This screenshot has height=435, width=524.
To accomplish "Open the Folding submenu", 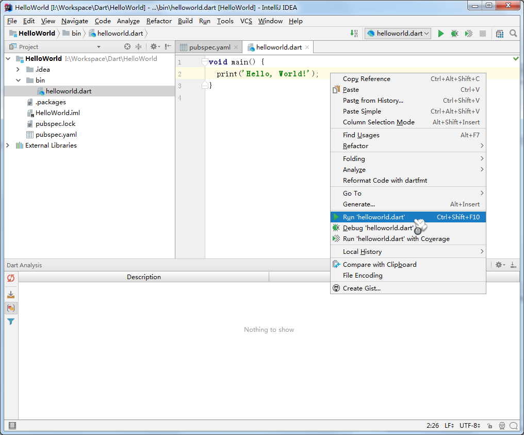I will pyautogui.click(x=408, y=158).
